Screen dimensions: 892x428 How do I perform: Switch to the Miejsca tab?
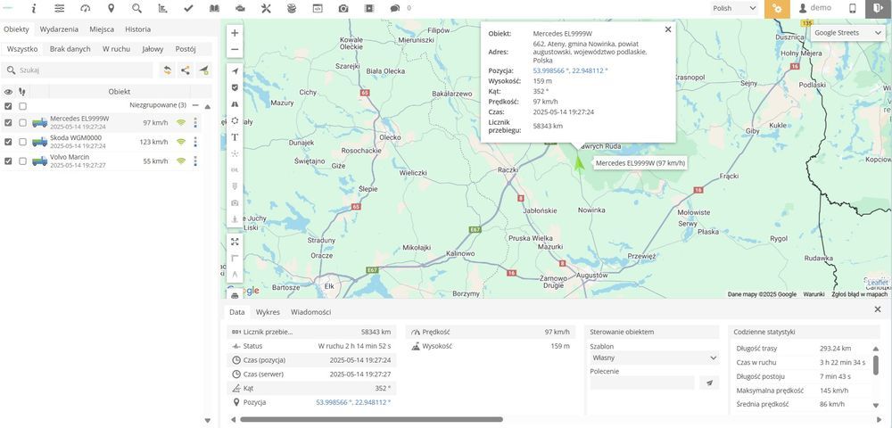click(x=102, y=29)
